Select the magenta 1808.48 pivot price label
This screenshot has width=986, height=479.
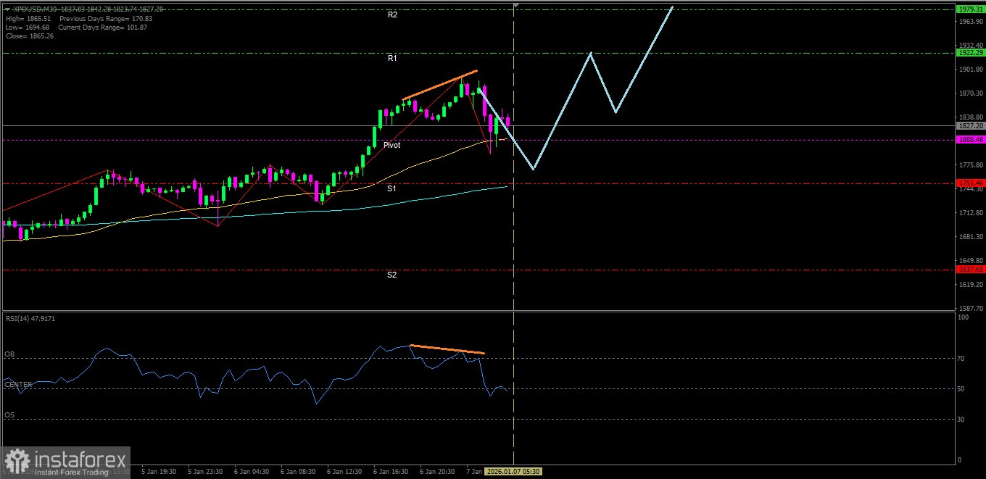pos(969,140)
